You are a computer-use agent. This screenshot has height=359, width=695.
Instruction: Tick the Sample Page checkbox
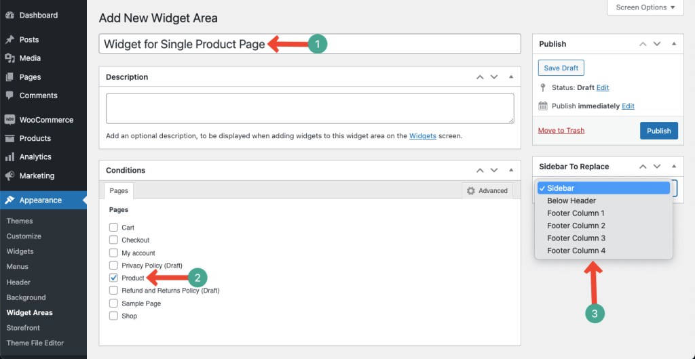point(113,303)
